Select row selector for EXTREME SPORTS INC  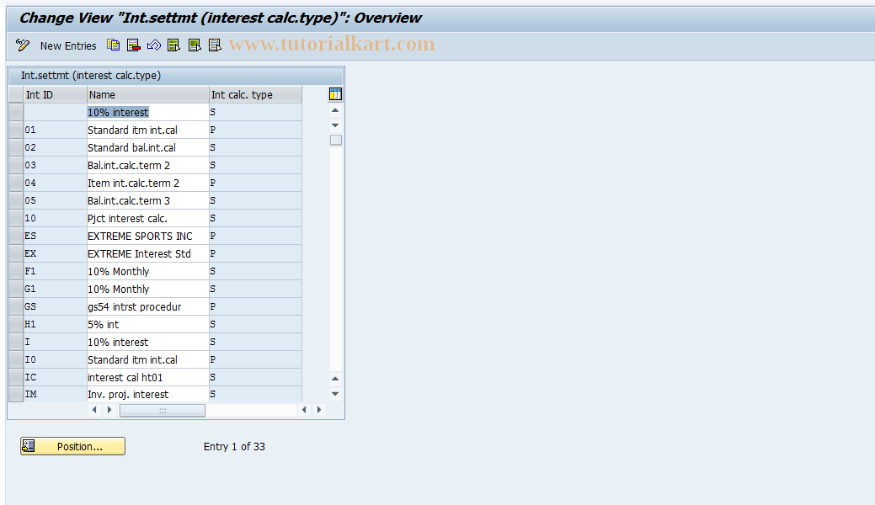click(16, 236)
